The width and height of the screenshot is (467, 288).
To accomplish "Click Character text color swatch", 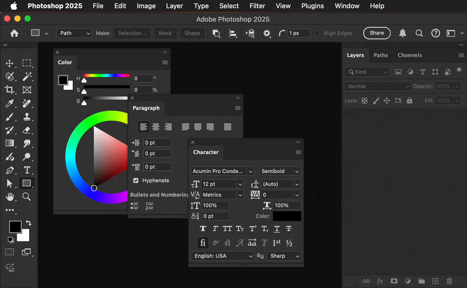I will (287, 216).
